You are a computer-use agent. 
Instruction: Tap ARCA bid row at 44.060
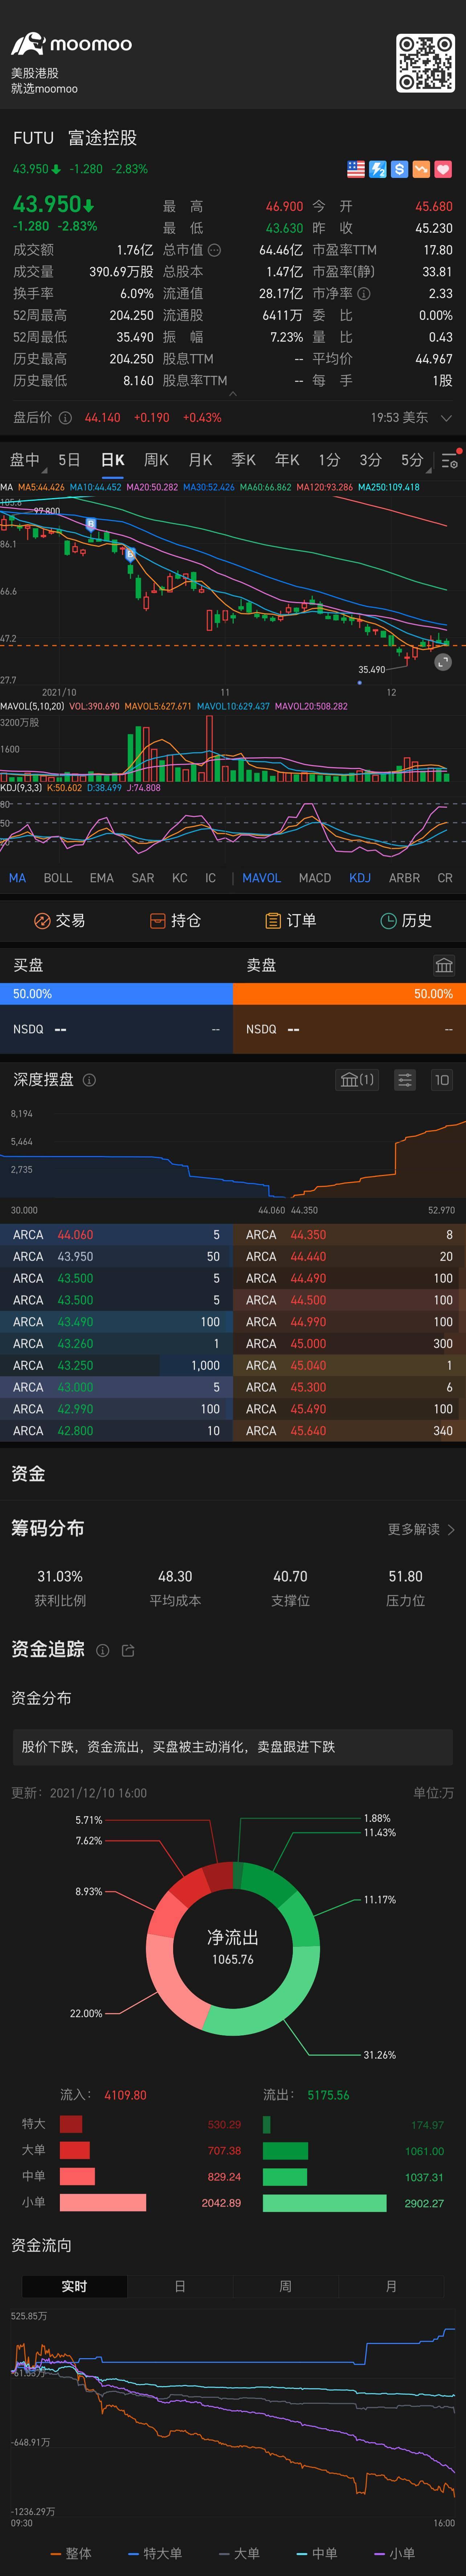click(116, 1235)
